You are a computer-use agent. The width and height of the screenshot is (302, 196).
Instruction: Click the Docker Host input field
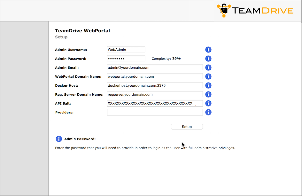point(155,85)
